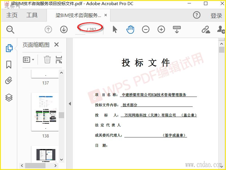Share a link via cloud icon
Viewport: 226px width, 170px height.
(206, 30)
